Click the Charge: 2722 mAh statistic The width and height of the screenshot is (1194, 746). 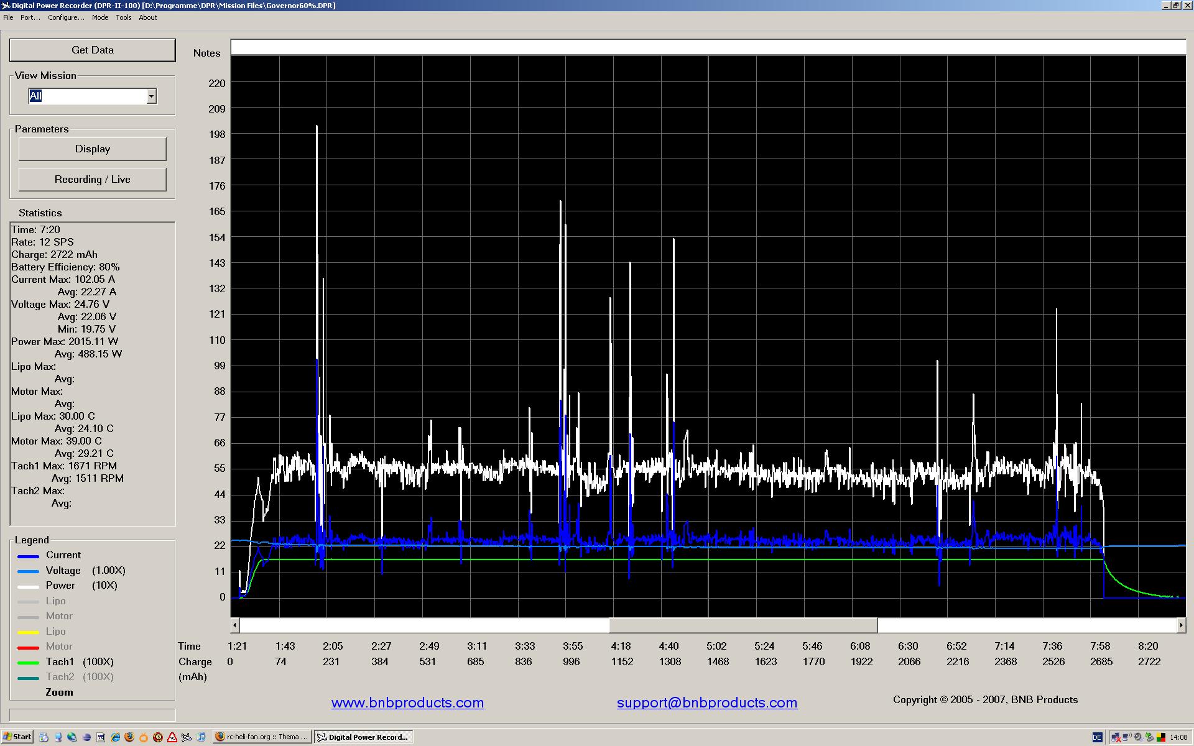pos(54,254)
